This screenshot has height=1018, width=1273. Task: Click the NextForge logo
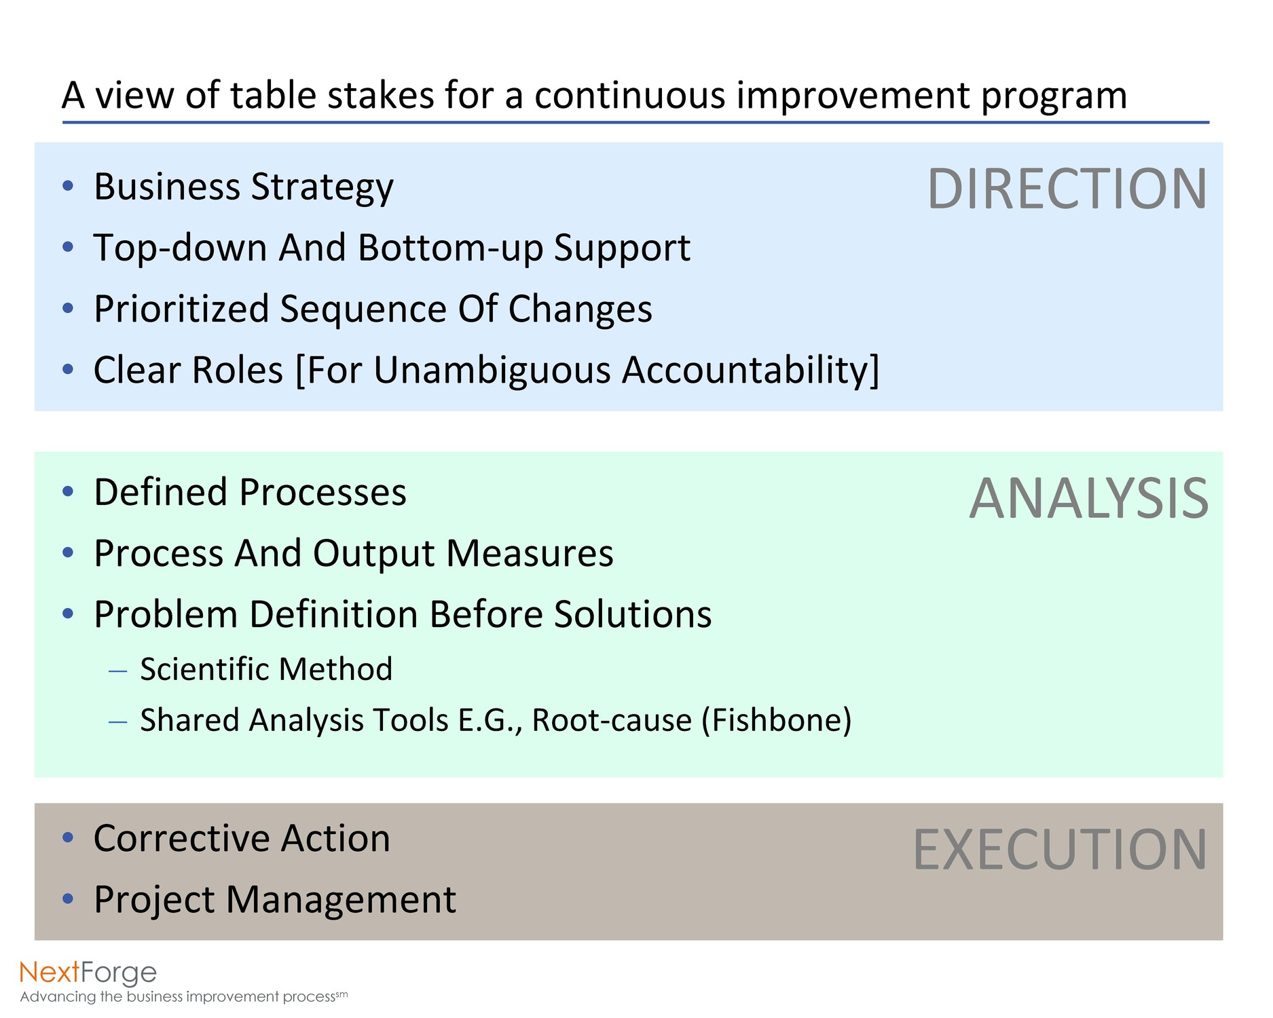88,973
